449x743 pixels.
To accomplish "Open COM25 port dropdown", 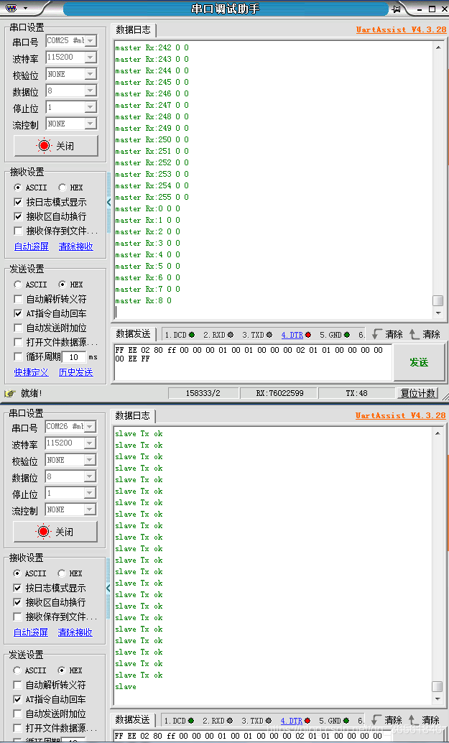I will [x=90, y=41].
